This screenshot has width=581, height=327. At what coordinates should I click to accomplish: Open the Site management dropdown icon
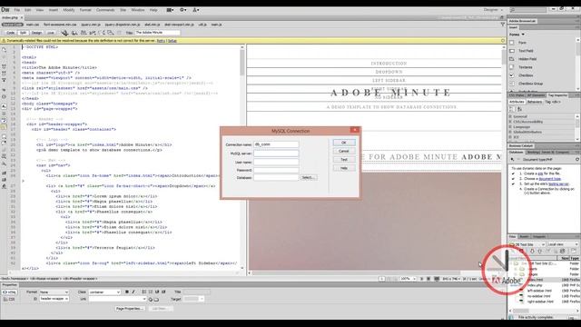tap(196, 10)
